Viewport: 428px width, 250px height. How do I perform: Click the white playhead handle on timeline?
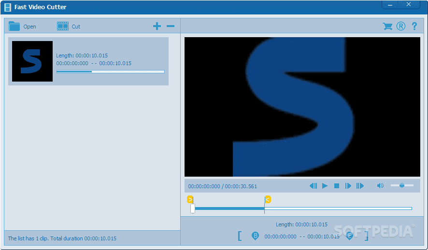193,208
